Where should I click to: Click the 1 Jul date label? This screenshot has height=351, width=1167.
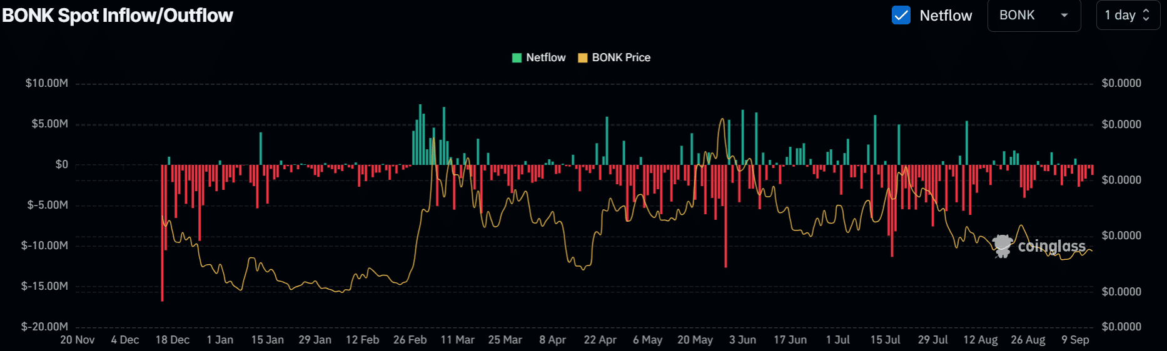point(838,340)
